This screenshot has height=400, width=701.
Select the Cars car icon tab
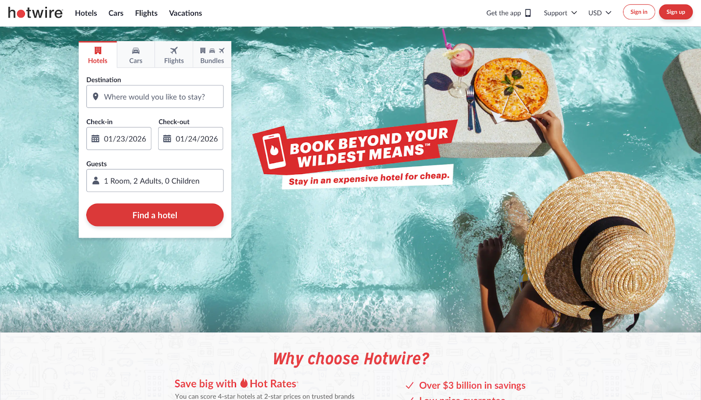[x=136, y=55]
